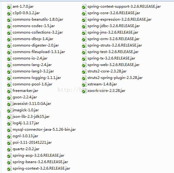This screenshot has height=173, width=174.
Task: Click spring-struts-3.2.6.RELEASE.jar name
Action: pos(115,45)
